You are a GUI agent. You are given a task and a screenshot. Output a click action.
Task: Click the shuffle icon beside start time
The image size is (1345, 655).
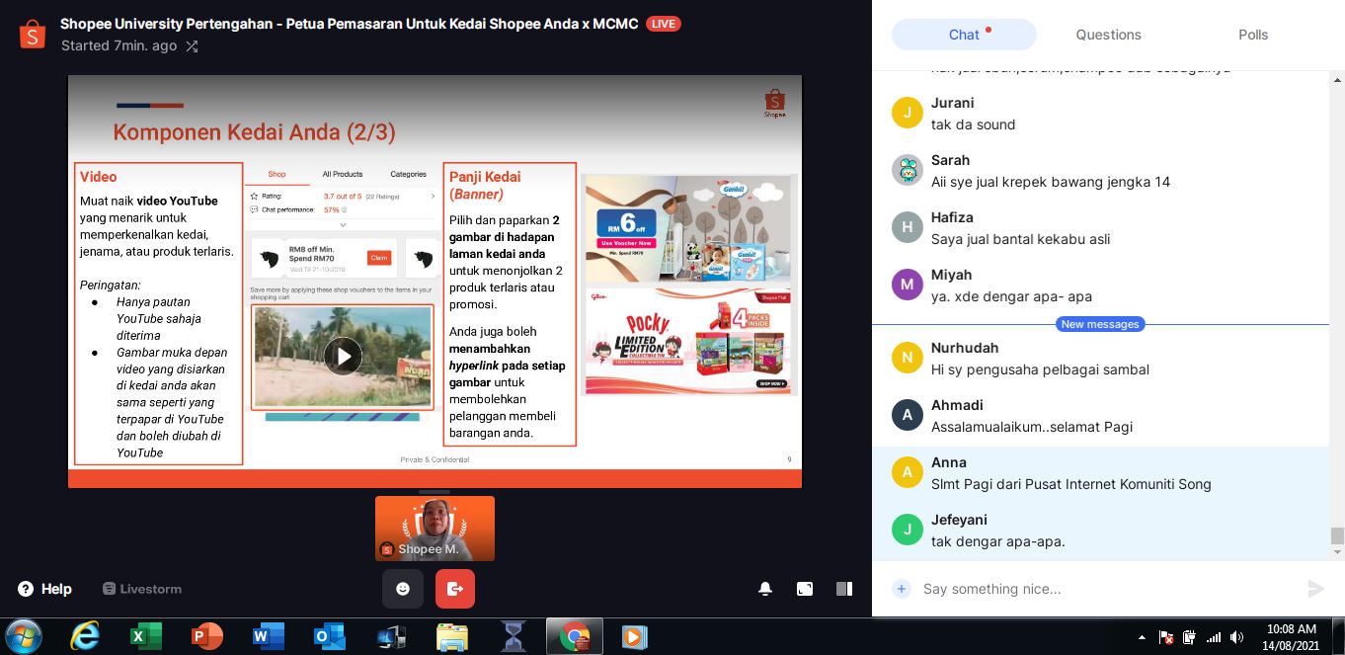click(x=192, y=46)
